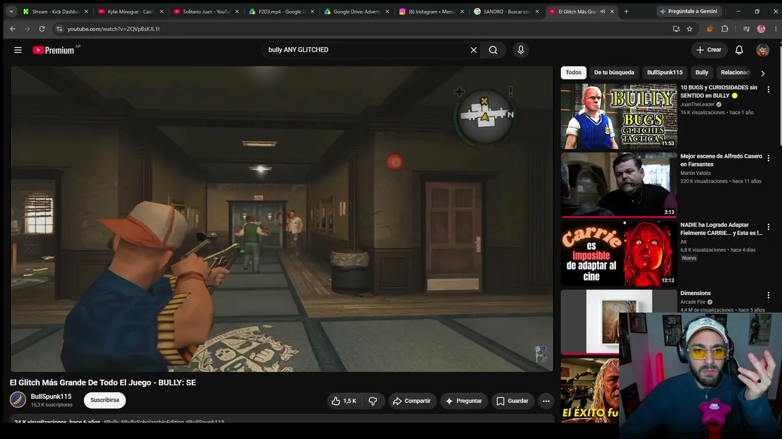
Task: Click the 'Pregúntale a Gemini' button
Action: pos(688,12)
